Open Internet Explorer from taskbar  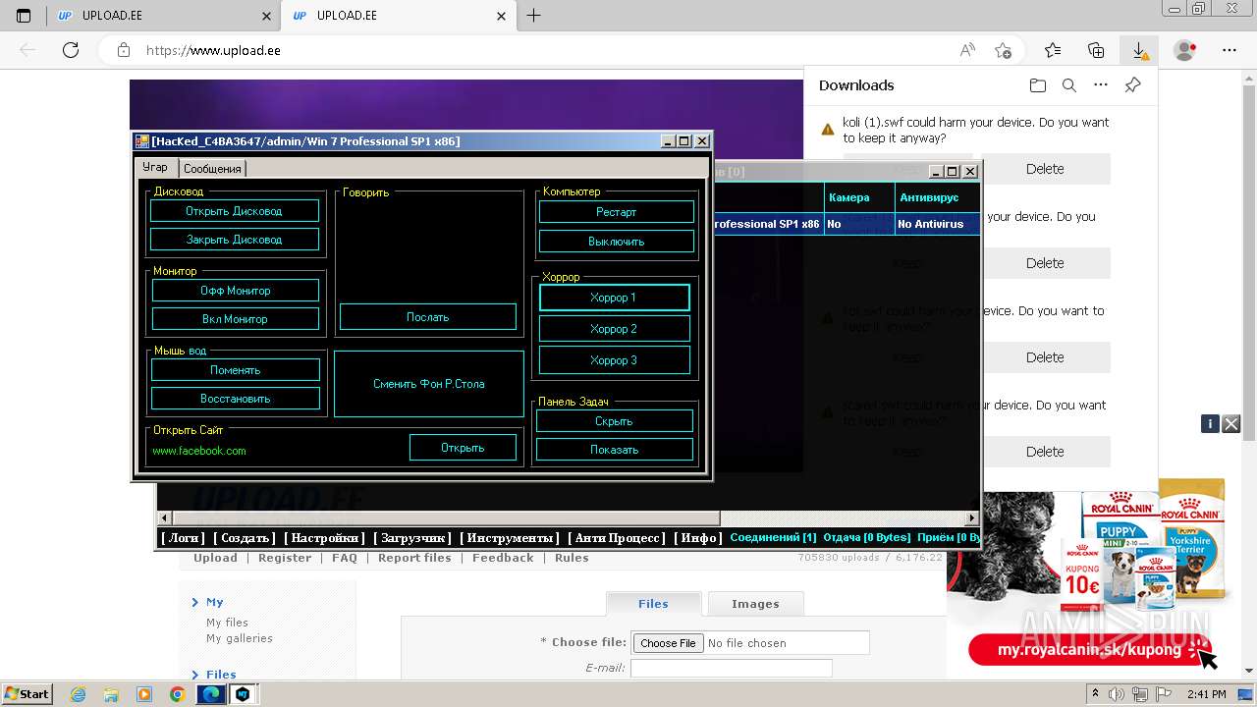78,694
